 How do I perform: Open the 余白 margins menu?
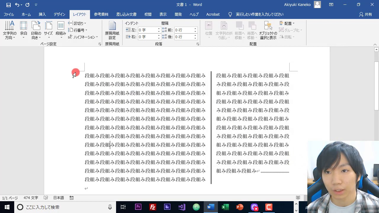pos(23,30)
